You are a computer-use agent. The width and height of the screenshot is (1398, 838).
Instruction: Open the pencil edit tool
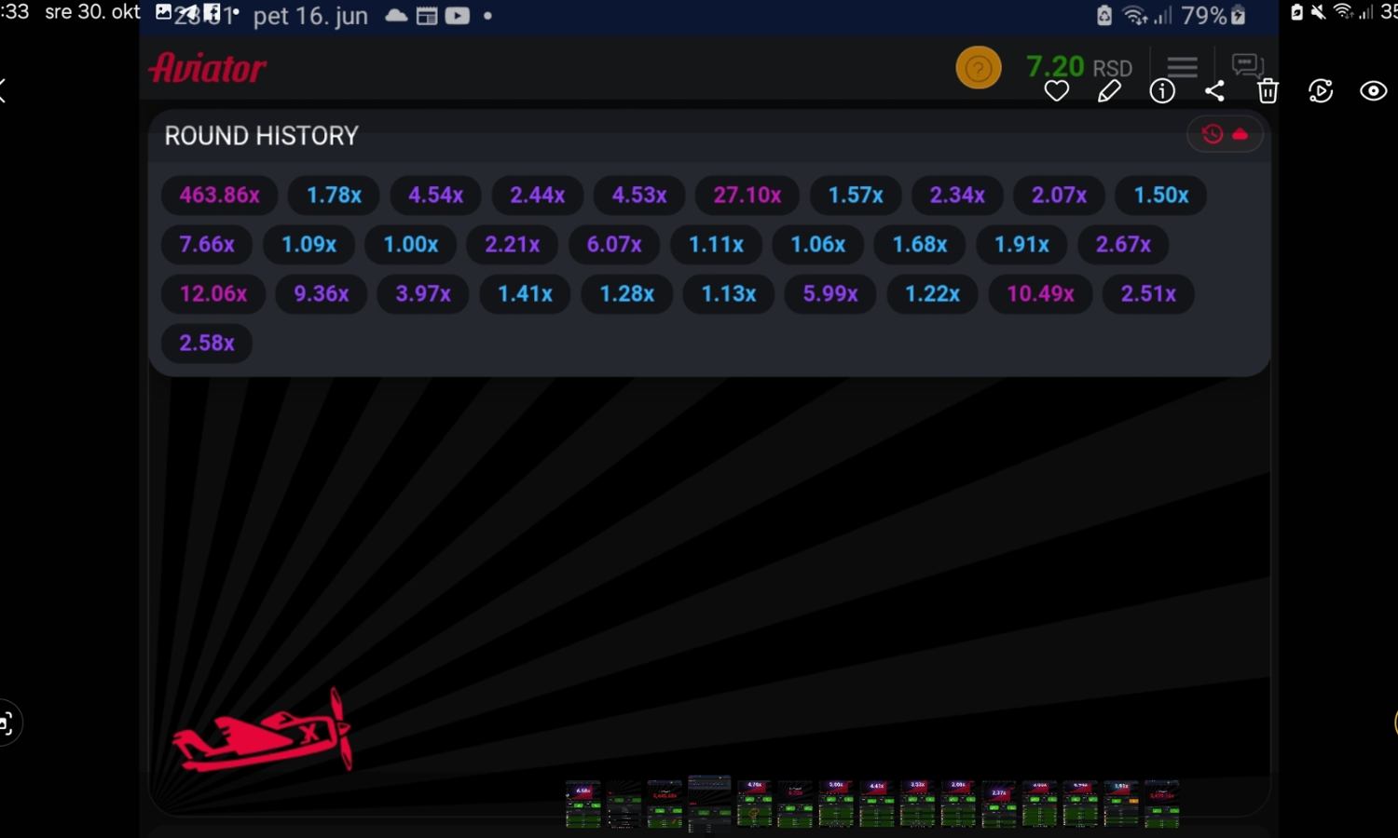point(1109,91)
